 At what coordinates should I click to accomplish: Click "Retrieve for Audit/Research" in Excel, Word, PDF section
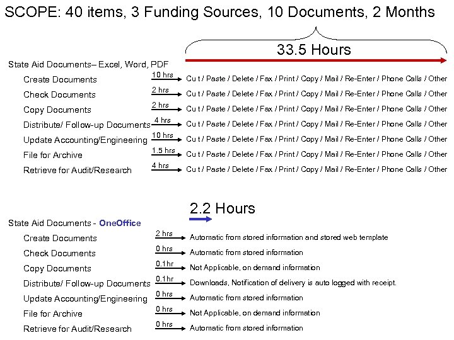78,170
